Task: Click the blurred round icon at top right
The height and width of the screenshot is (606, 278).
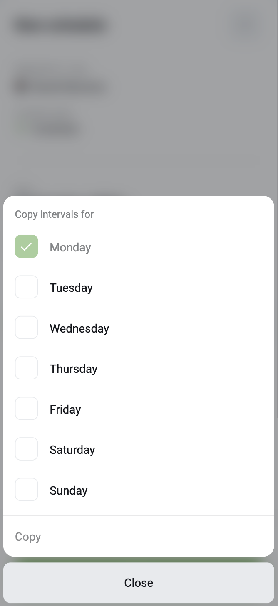Action: [246, 25]
